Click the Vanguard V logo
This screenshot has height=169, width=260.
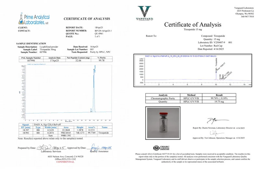click(x=144, y=13)
